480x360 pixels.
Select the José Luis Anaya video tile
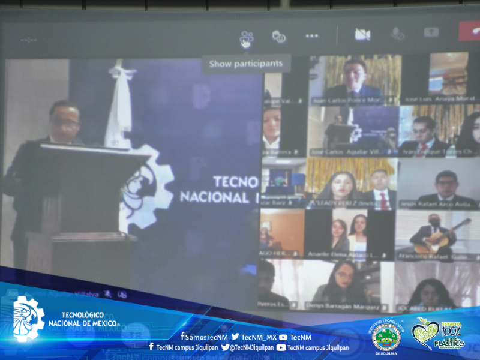pos(440,78)
